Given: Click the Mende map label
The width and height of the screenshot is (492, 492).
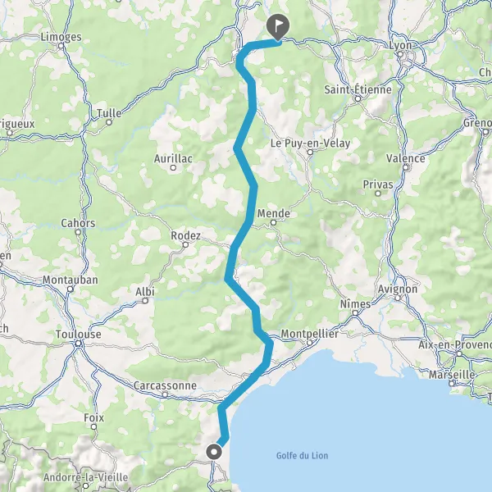Looking at the screenshot, I should (274, 214).
